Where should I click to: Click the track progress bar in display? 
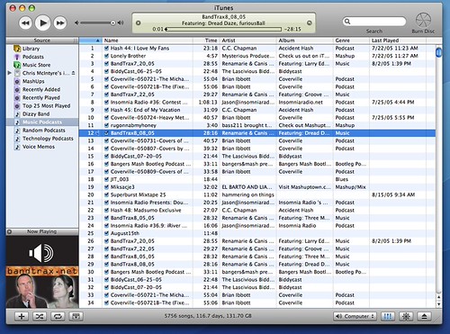tap(223, 29)
